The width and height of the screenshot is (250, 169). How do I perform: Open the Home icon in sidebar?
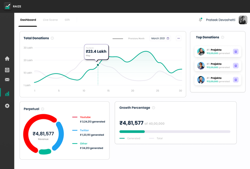tap(7, 59)
